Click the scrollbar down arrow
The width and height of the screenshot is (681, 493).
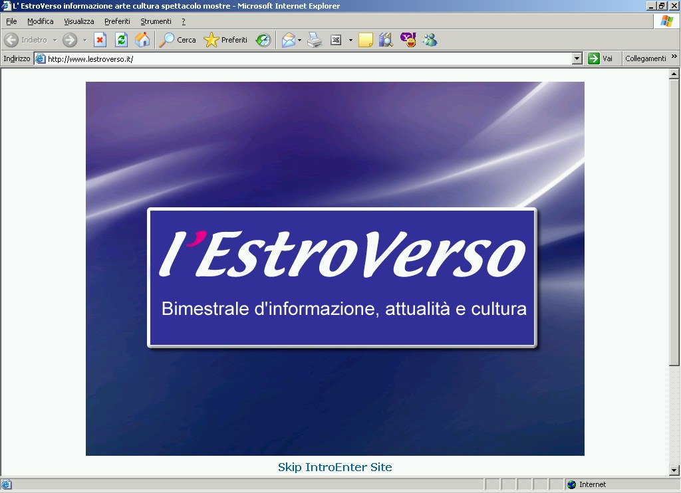coord(674,470)
